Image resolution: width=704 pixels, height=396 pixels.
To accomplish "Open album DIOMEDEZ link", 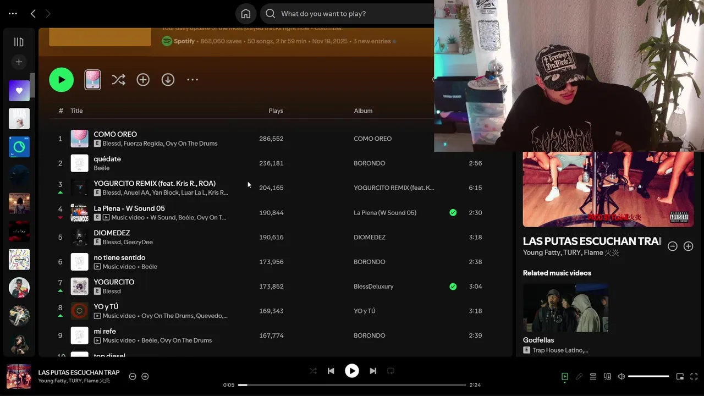I will pyautogui.click(x=370, y=237).
